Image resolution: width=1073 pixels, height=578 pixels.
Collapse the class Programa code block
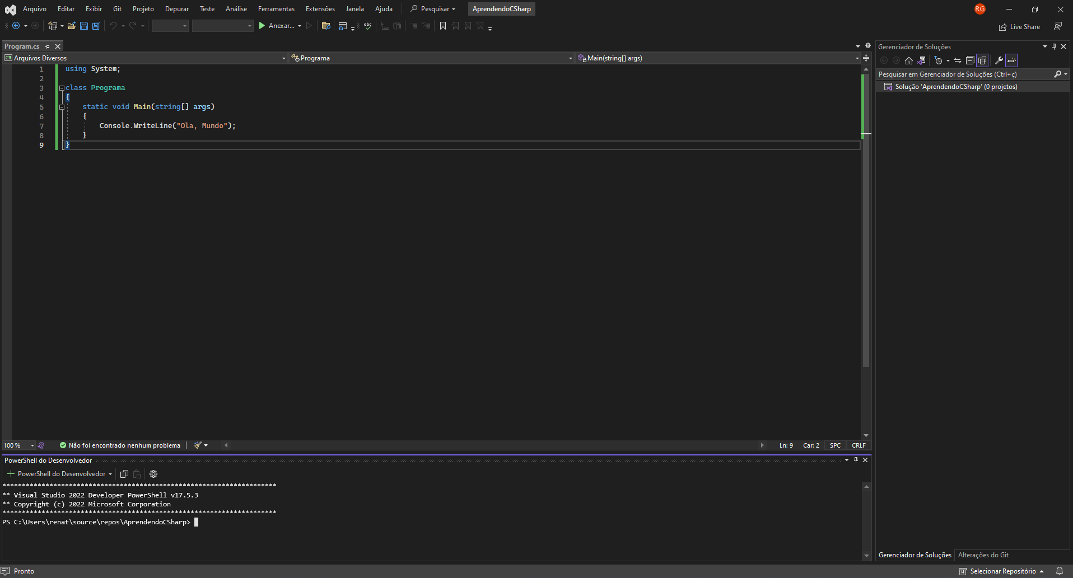(x=62, y=88)
